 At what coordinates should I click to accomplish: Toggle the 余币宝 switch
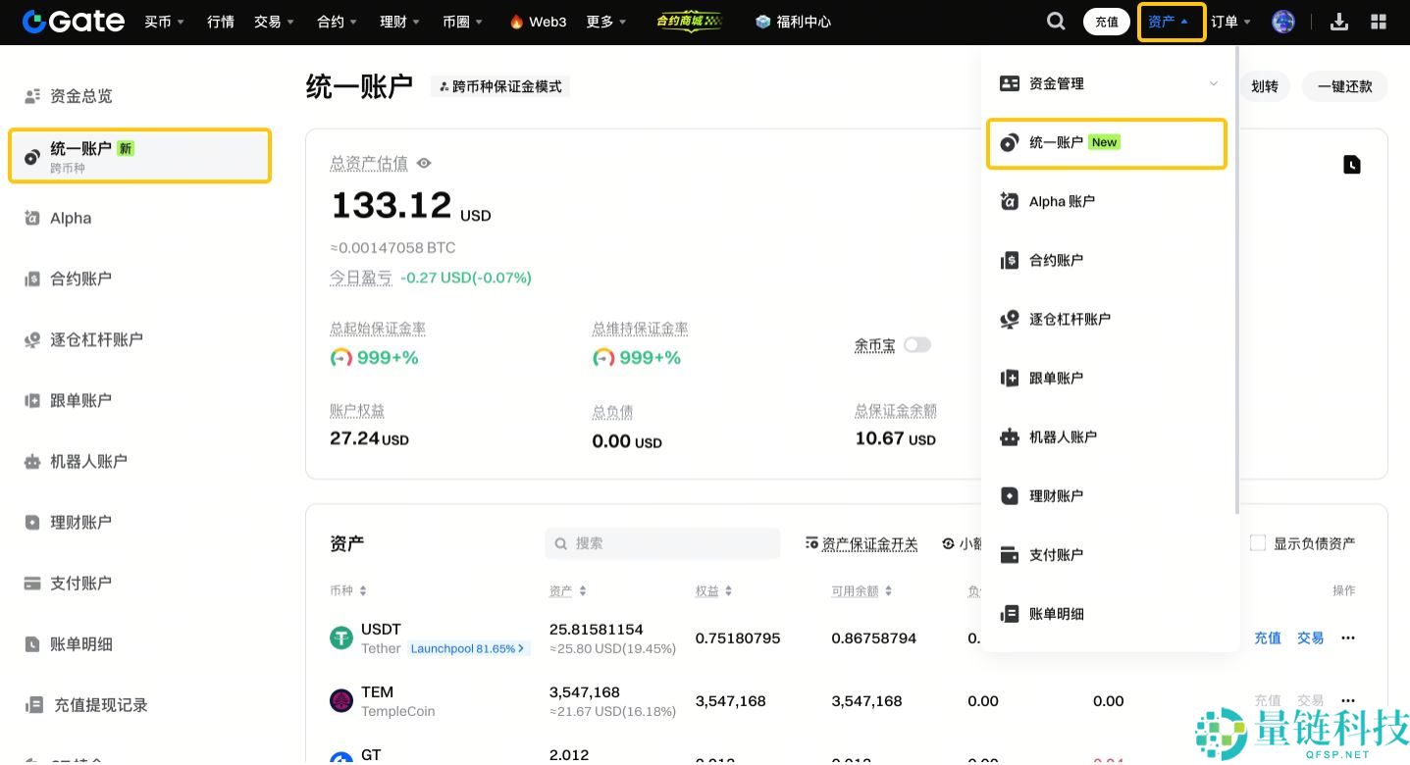[915, 344]
